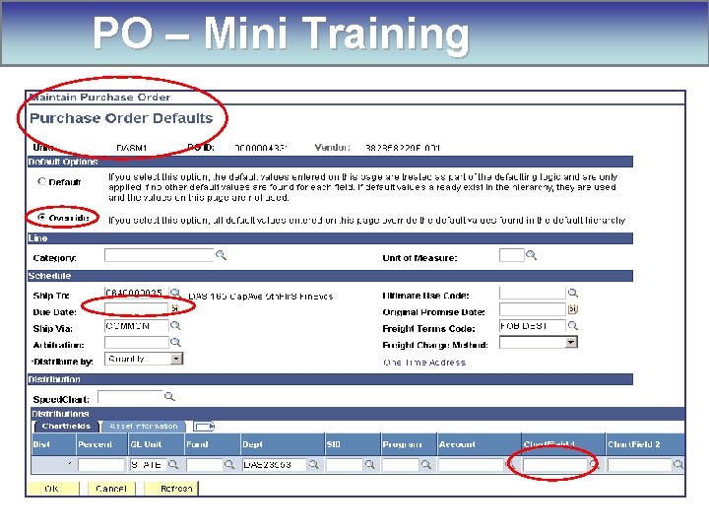This screenshot has height=532, width=709.
Task: Click the Attention To input field
Action: click(136, 343)
